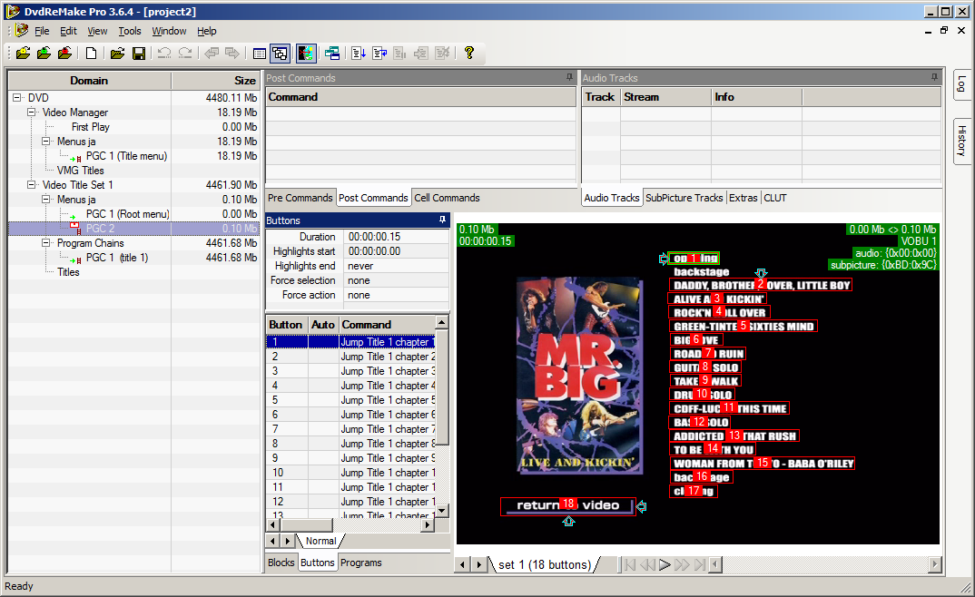Collapse the Program Chains node
The height and width of the screenshot is (597, 975).
(x=46, y=243)
